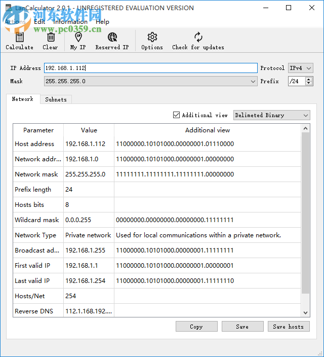
Task: Click the Save hosts button
Action: [289, 327]
